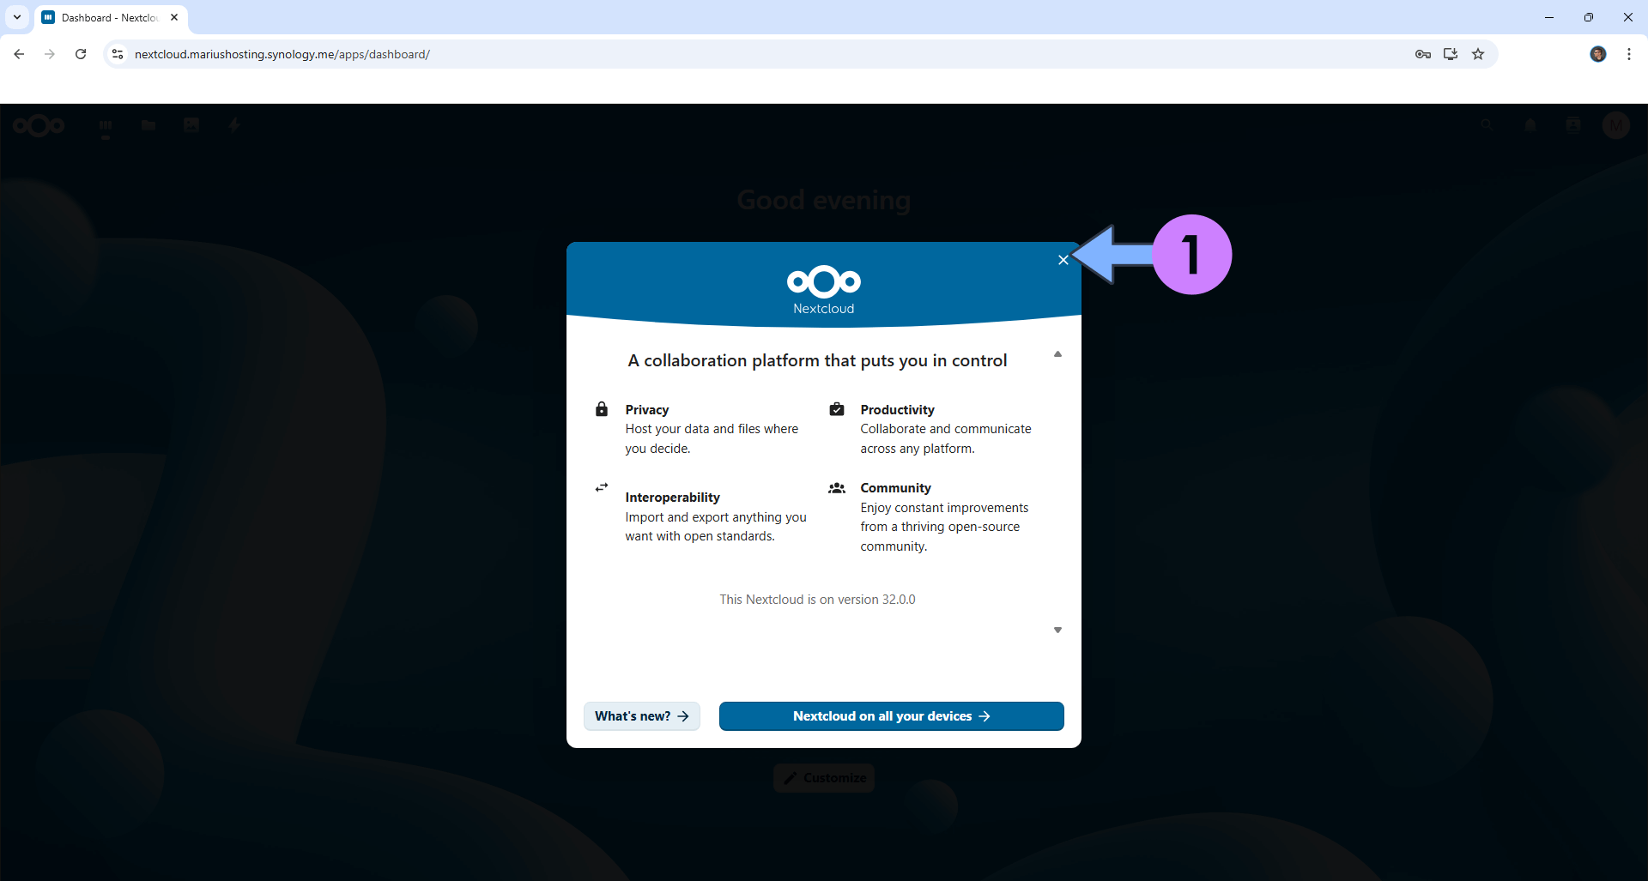The height and width of the screenshot is (881, 1648).
Task: Open the notifications bell icon
Action: pos(1530,126)
